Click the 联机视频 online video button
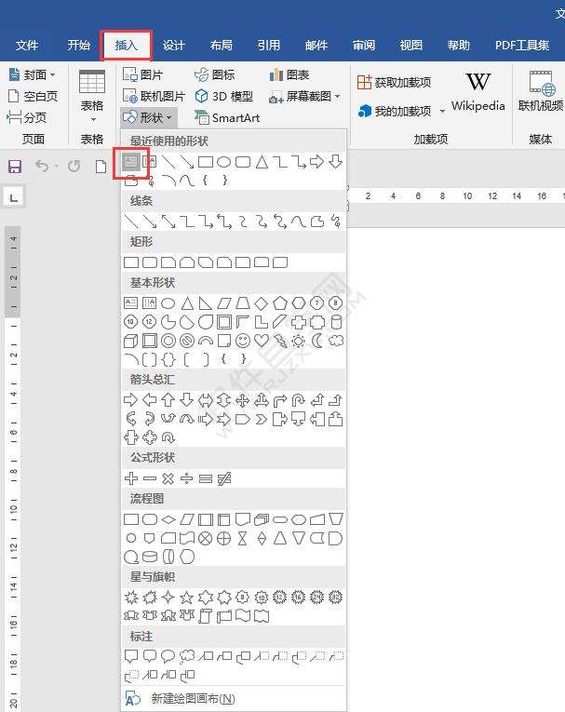 point(541,92)
